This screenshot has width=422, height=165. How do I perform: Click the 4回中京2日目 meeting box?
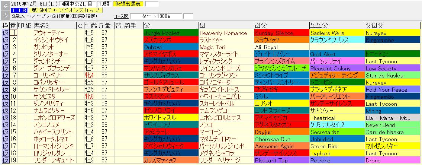tap(78, 4)
